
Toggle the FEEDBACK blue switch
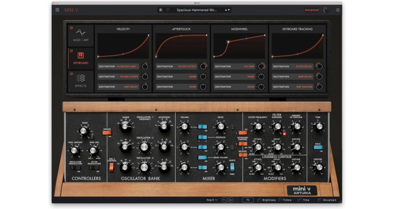203,137
